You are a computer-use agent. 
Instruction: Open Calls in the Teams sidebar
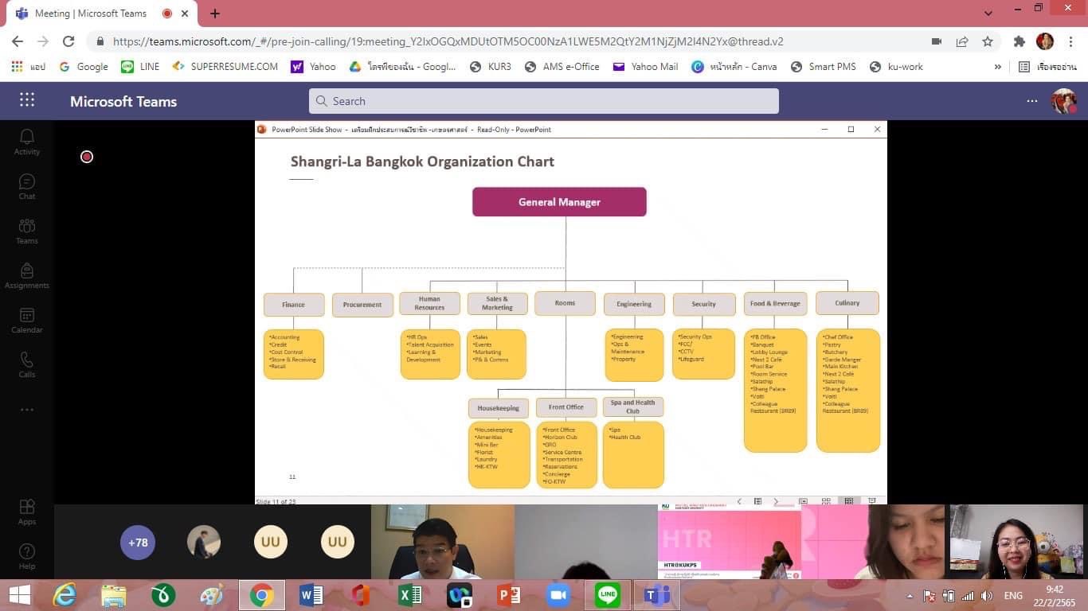(x=26, y=364)
